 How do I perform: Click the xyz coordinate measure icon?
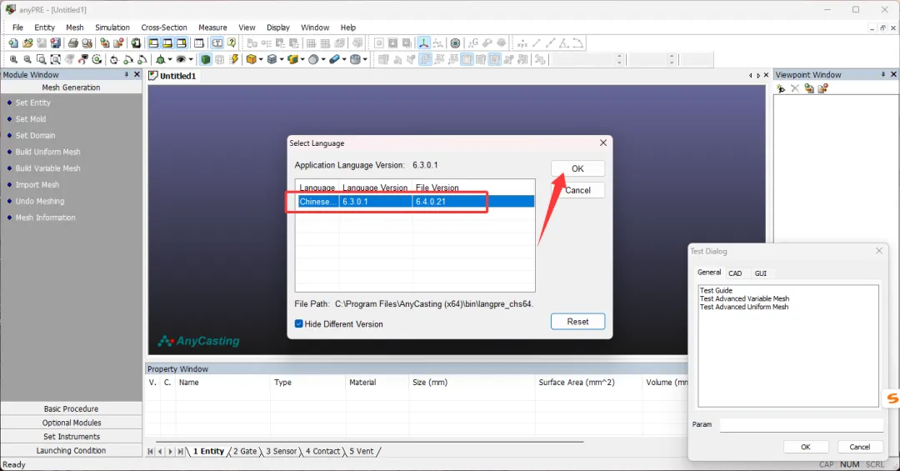(x=522, y=43)
